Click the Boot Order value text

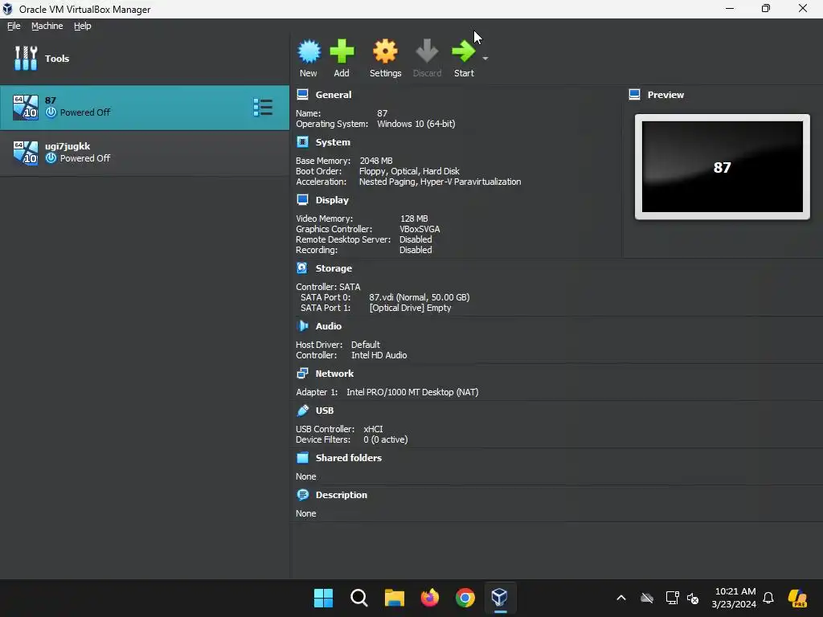click(x=409, y=171)
